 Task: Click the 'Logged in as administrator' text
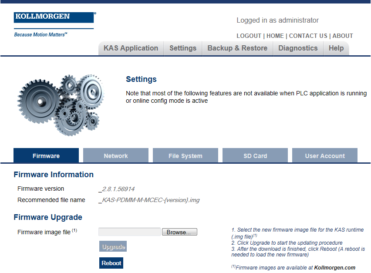pyautogui.click(x=277, y=20)
